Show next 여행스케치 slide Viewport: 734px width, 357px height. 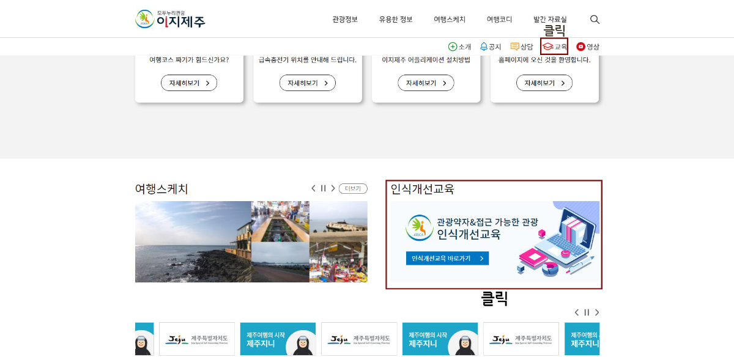pyautogui.click(x=333, y=188)
